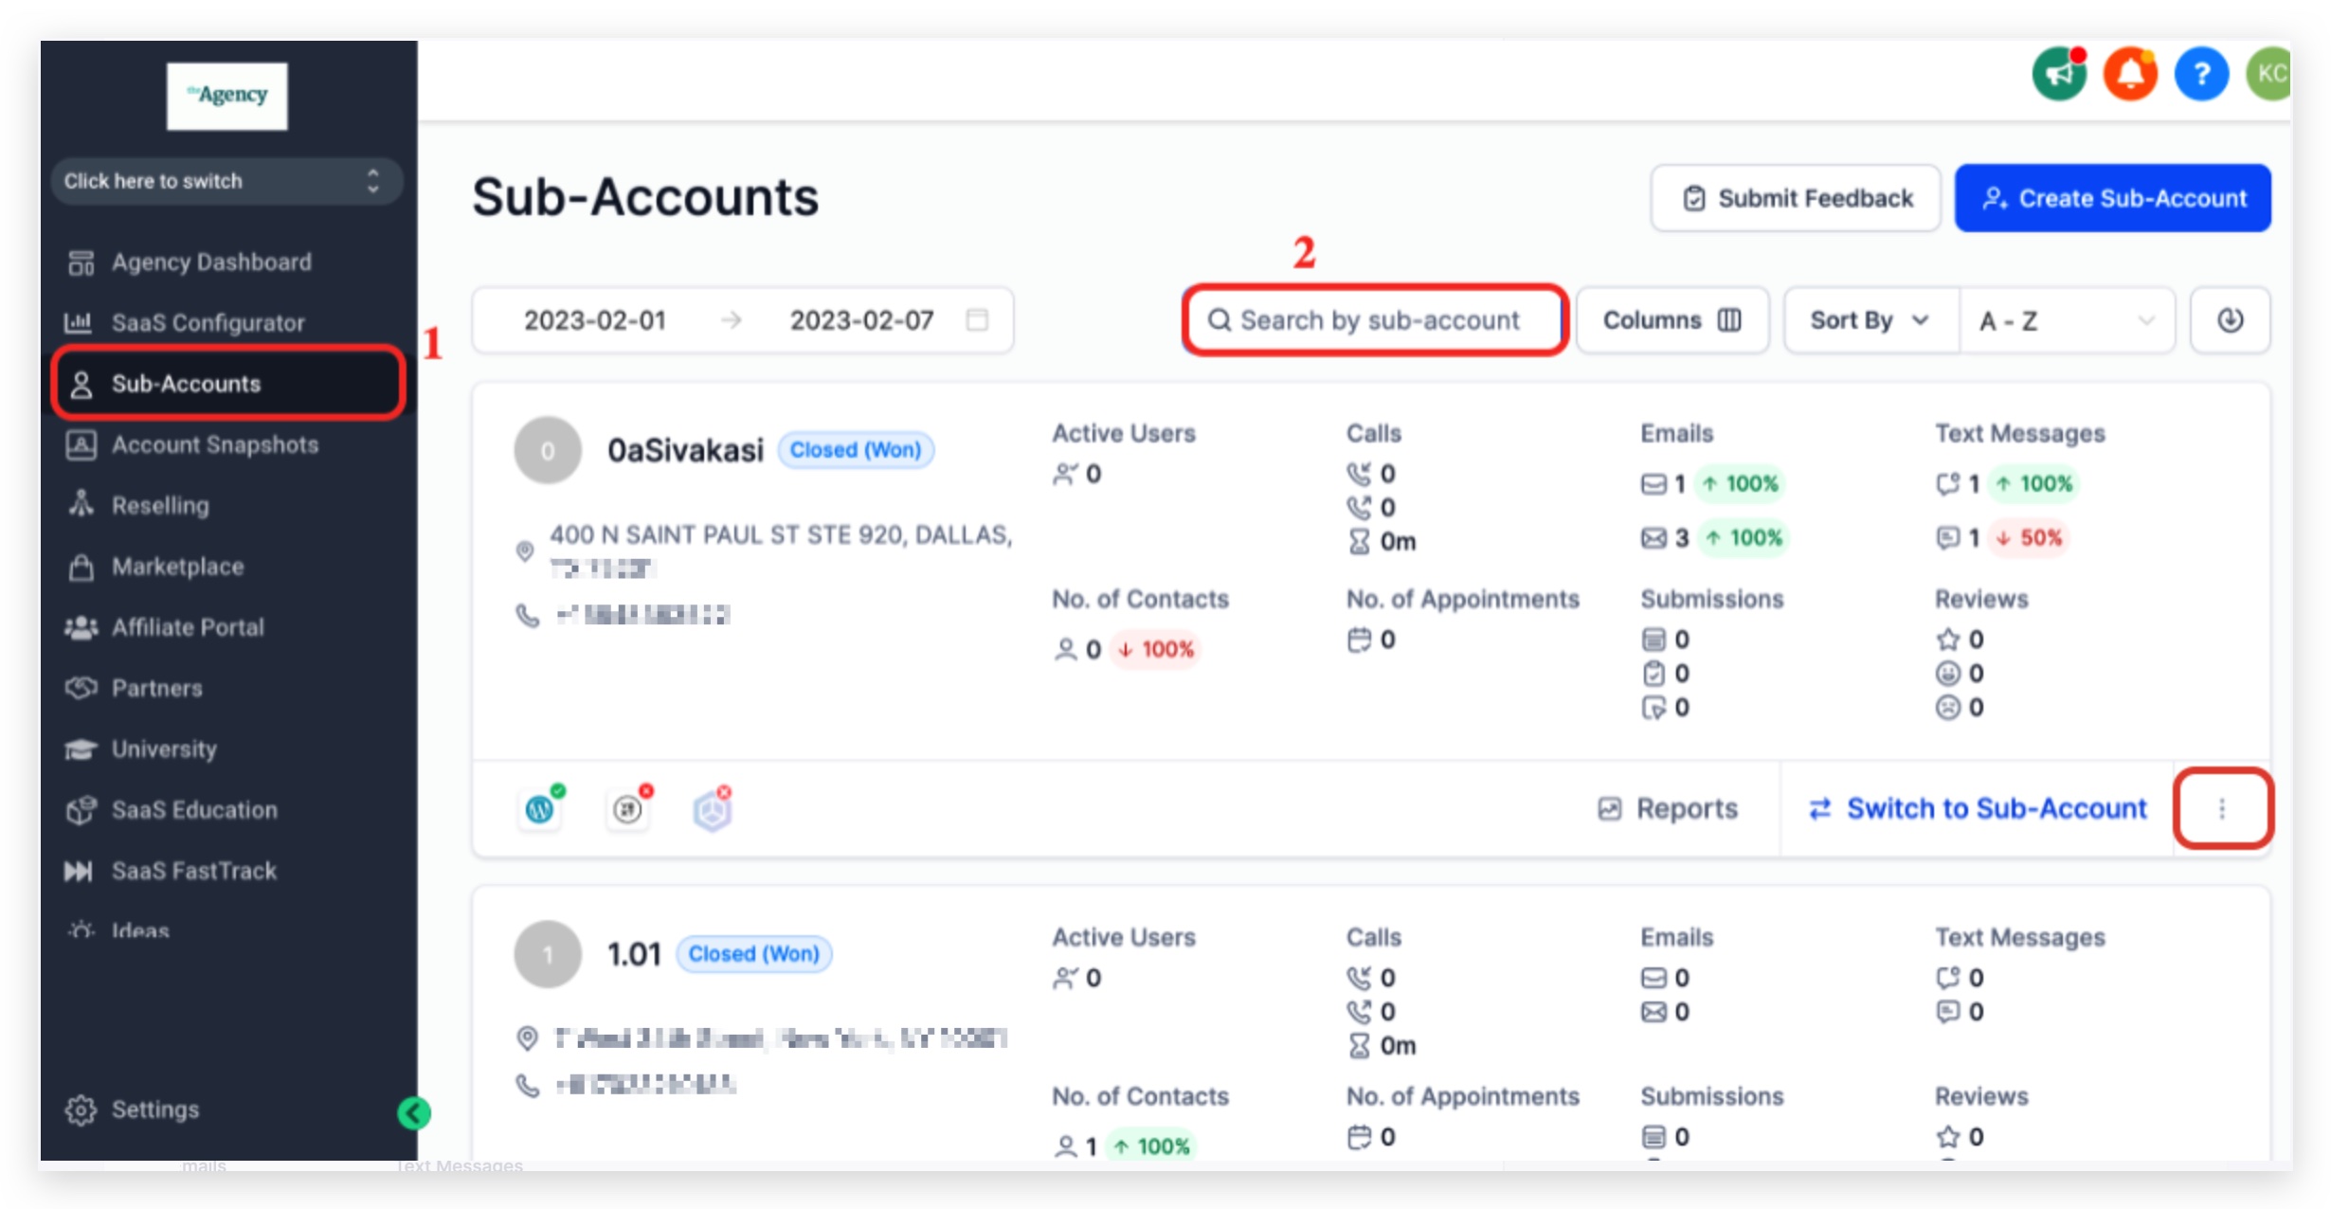Screen dimensions: 2331x1209
Task: Click the calendar icon in date range
Action: 977,320
